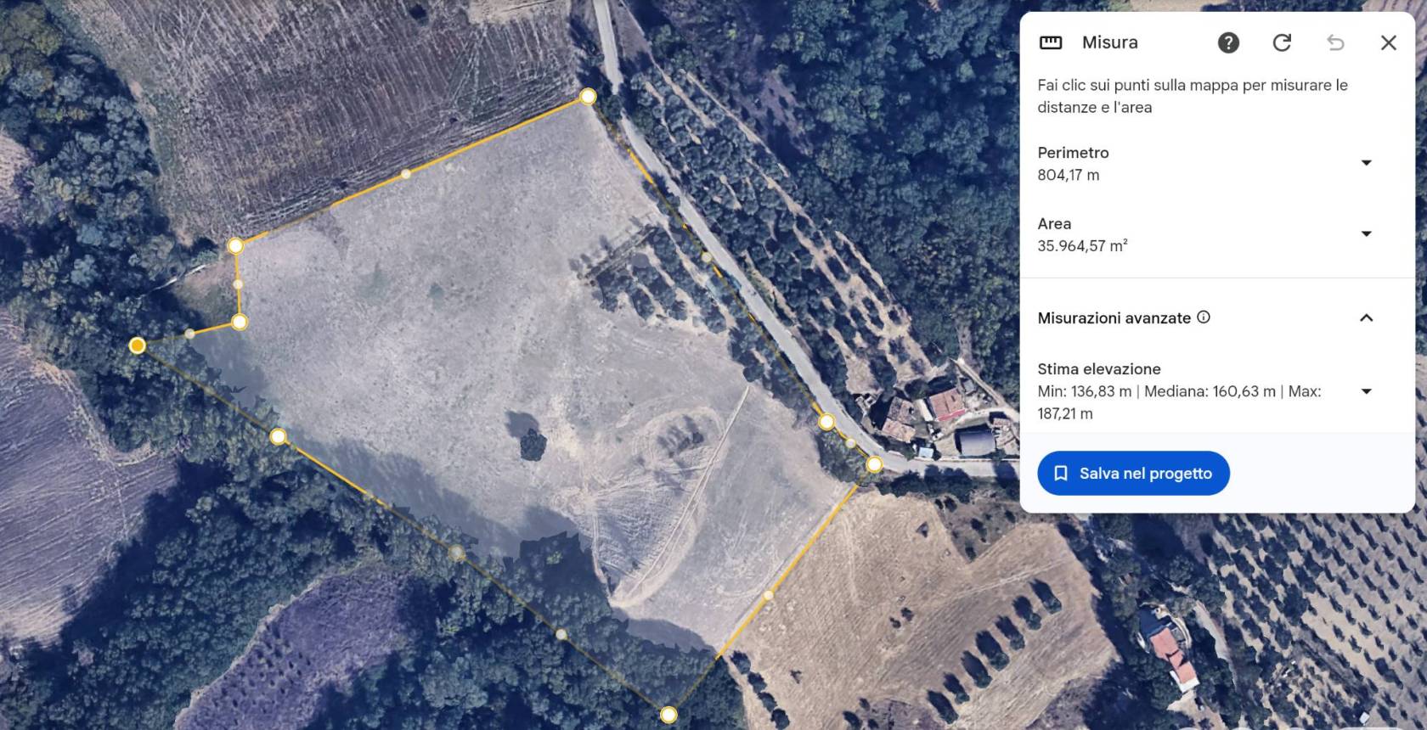
Task: Click bookmark icon in Salva nel progetto
Action: [1061, 473]
